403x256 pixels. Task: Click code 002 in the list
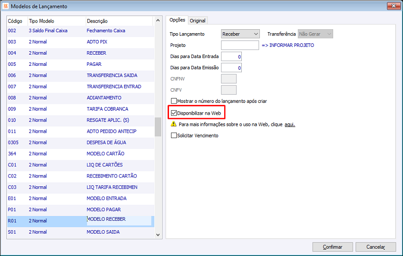pos(12,31)
